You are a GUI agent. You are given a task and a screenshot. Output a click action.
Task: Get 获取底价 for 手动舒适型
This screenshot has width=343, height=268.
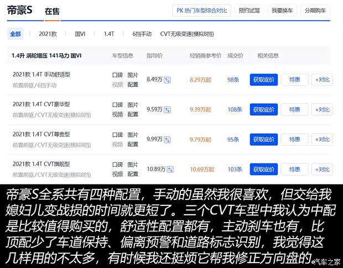[264, 80]
